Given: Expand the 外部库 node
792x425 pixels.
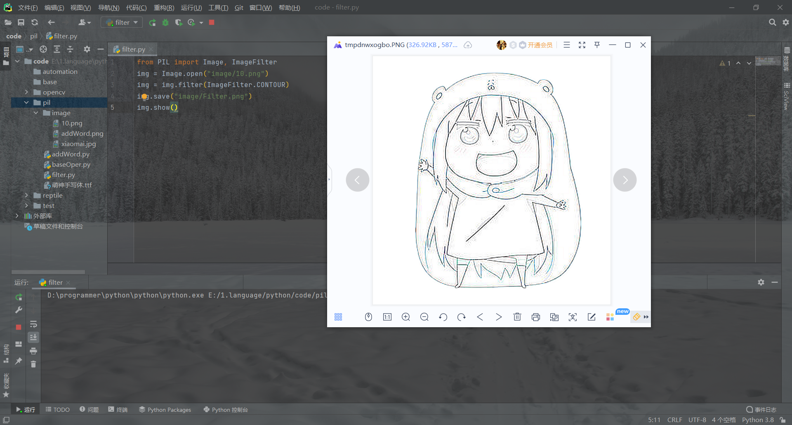Looking at the screenshot, I should tap(17, 216).
